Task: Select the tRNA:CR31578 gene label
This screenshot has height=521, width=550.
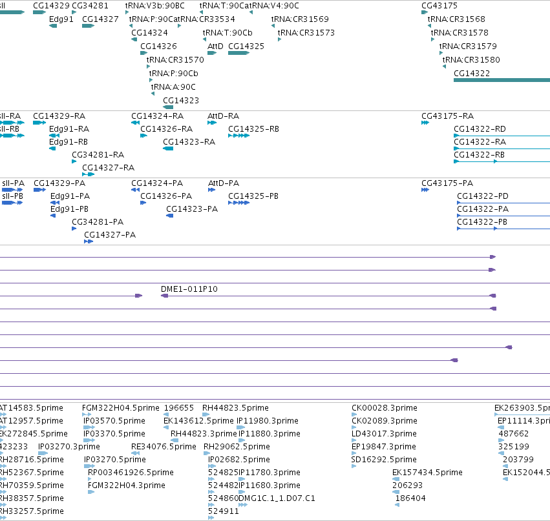Action: point(460,32)
